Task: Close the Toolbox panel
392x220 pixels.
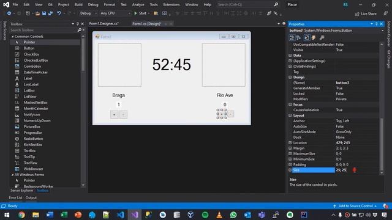Action: pos(83,24)
